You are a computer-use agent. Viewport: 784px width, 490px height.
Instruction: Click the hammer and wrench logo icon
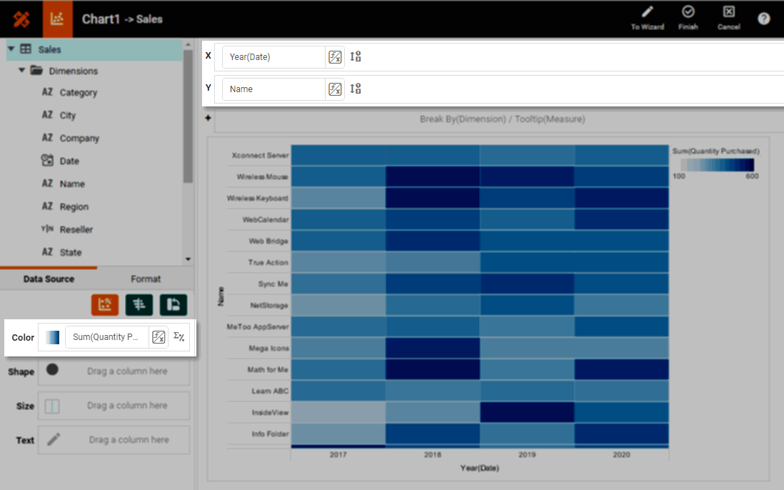click(21, 19)
